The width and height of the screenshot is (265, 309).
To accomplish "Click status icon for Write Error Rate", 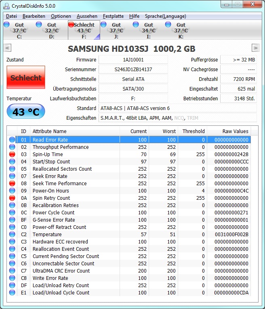I will (x=12, y=278).
